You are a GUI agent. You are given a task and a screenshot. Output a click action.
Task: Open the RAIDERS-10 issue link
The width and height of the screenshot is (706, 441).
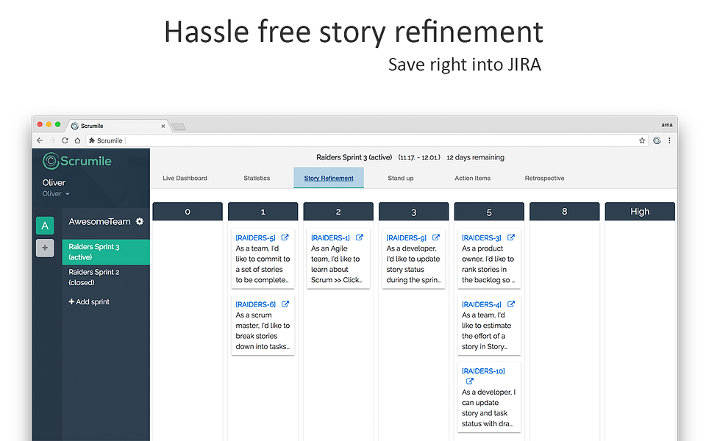(483, 371)
